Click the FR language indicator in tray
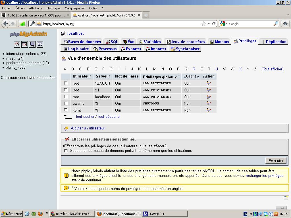 point(245,214)
